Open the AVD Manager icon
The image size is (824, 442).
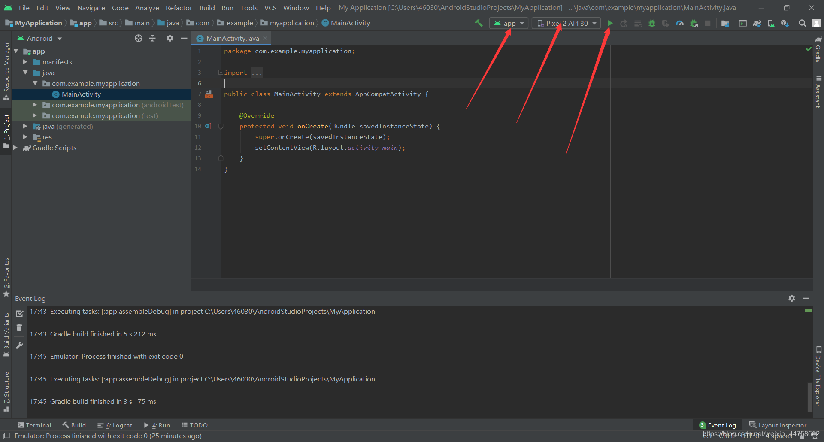point(771,23)
